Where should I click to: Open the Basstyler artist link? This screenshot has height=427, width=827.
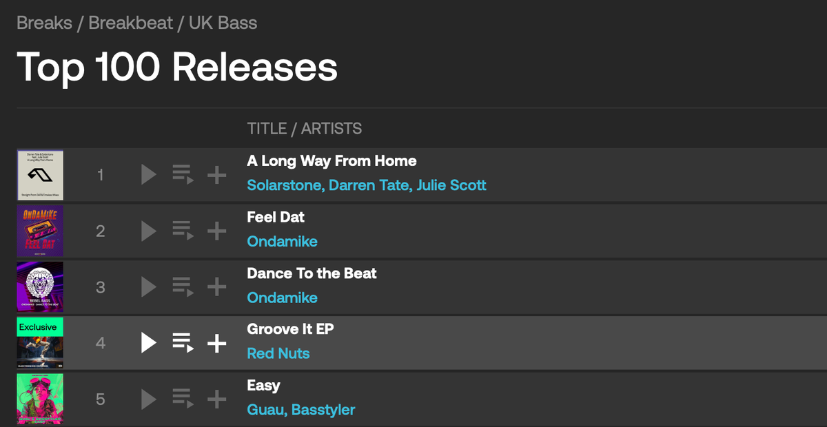tap(323, 410)
